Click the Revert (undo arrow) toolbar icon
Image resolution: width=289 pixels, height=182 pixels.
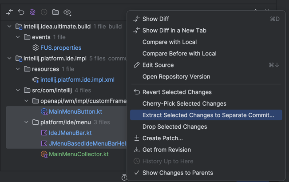[x=21, y=12]
